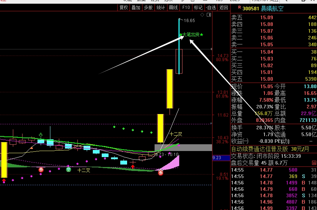Click the 标记 mark button

tap(198, 8)
